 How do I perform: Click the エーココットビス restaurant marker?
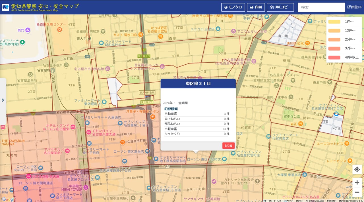(x=346, y=144)
